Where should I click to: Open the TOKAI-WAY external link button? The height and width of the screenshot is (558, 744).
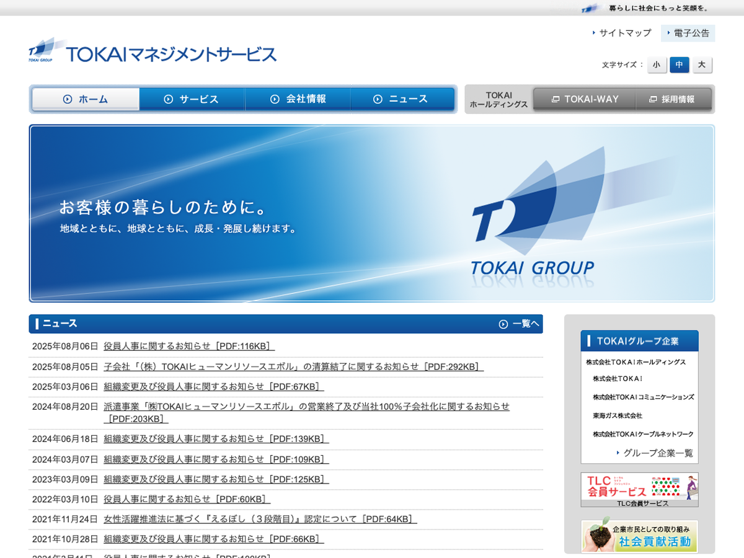(584, 99)
